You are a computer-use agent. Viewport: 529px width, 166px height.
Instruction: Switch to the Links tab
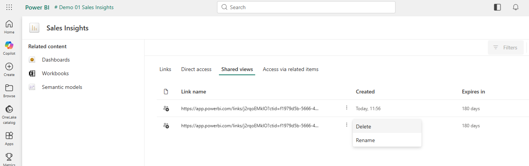click(165, 69)
